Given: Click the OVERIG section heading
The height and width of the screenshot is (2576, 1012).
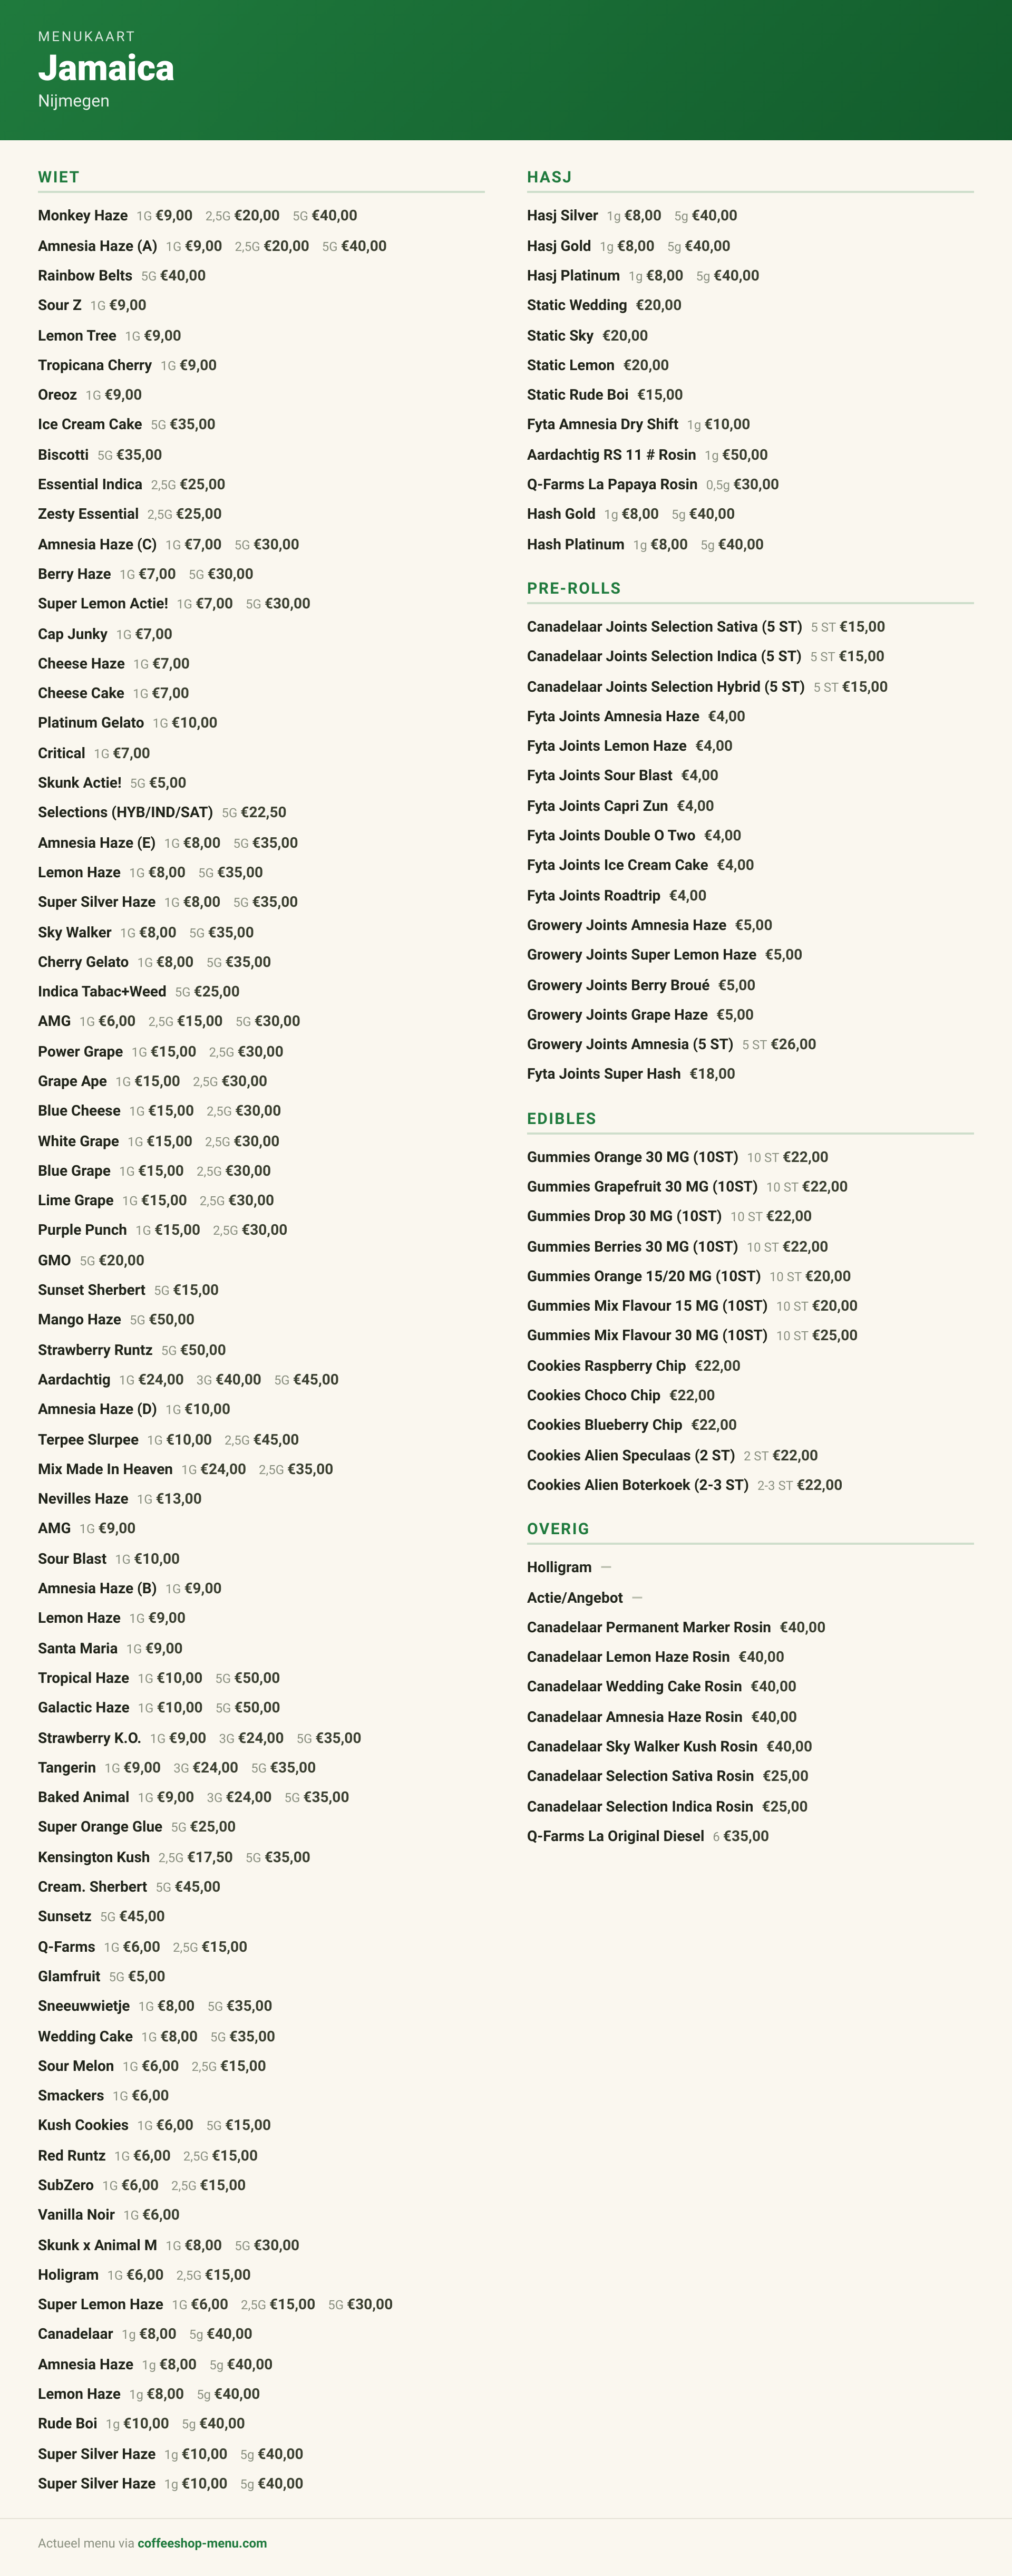Looking at the screenshot, I should point(558,1528).
